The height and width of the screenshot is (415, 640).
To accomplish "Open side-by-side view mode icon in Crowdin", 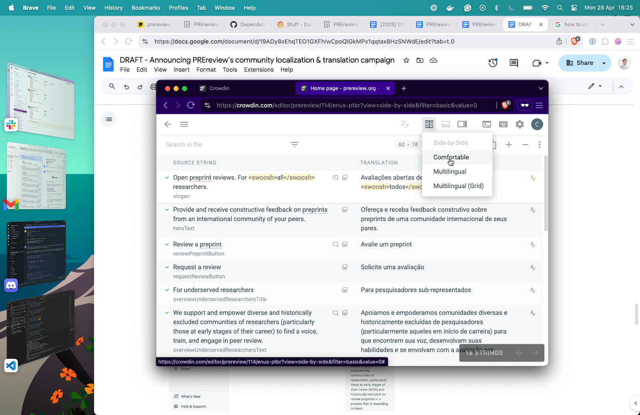I will click(x=429, y=124).
